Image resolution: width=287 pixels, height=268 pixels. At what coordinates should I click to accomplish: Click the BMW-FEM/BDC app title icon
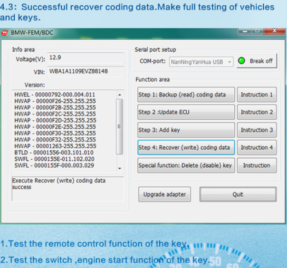pos(5,33)
